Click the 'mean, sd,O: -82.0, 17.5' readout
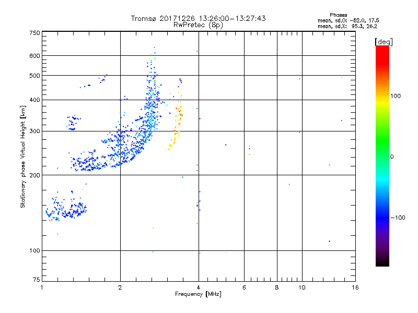Screen dimensions: 418x313 (x=348, y=20)
